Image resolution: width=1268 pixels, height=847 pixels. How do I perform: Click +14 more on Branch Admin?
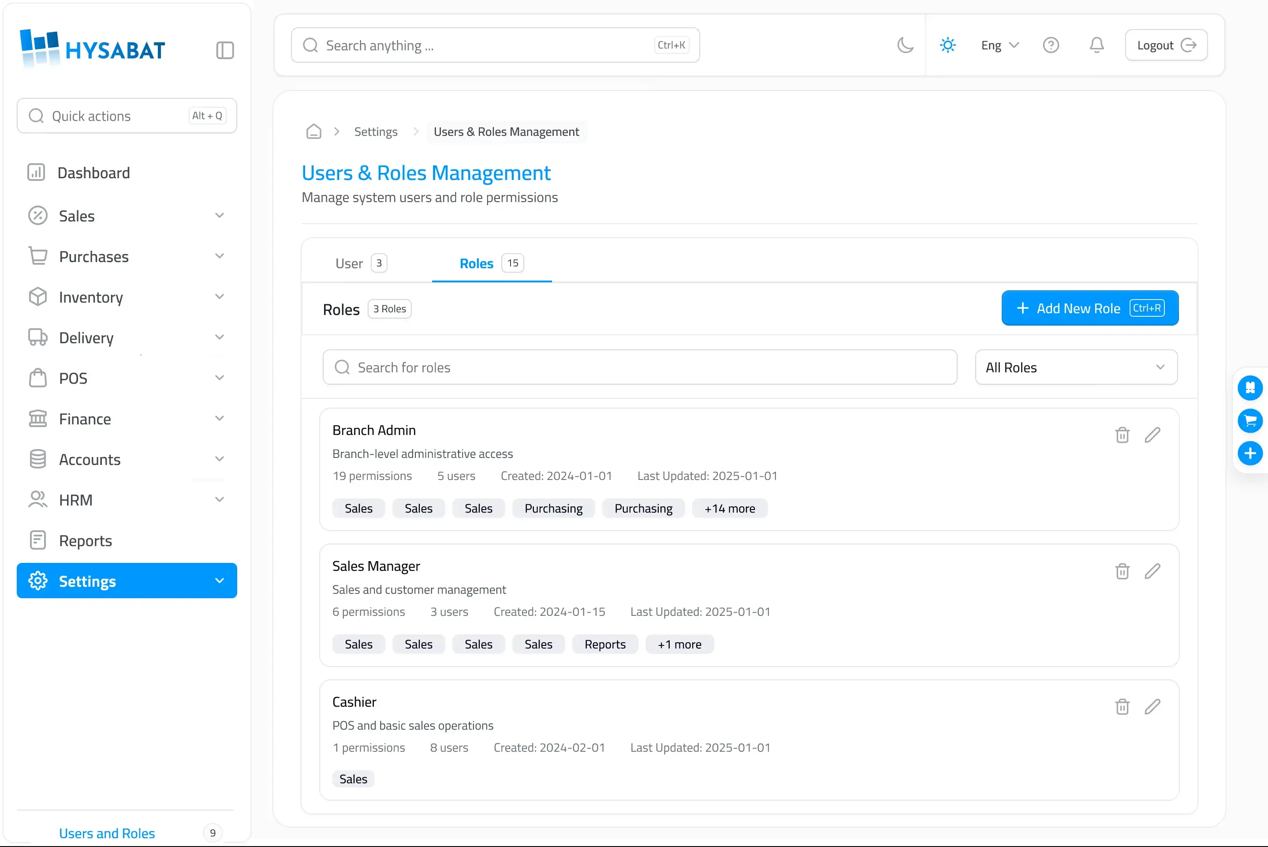(730, 508)
